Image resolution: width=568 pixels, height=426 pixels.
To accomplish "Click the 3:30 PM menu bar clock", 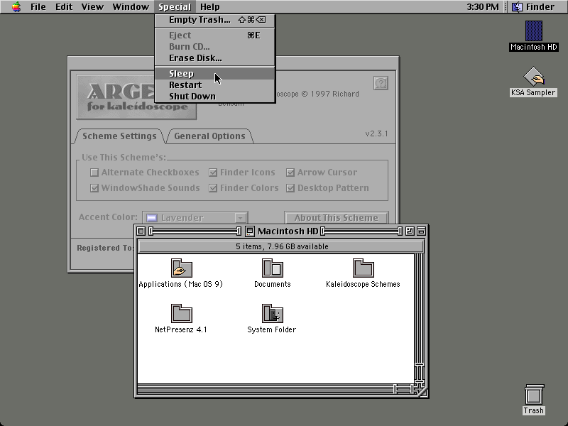I will [483, 7].
